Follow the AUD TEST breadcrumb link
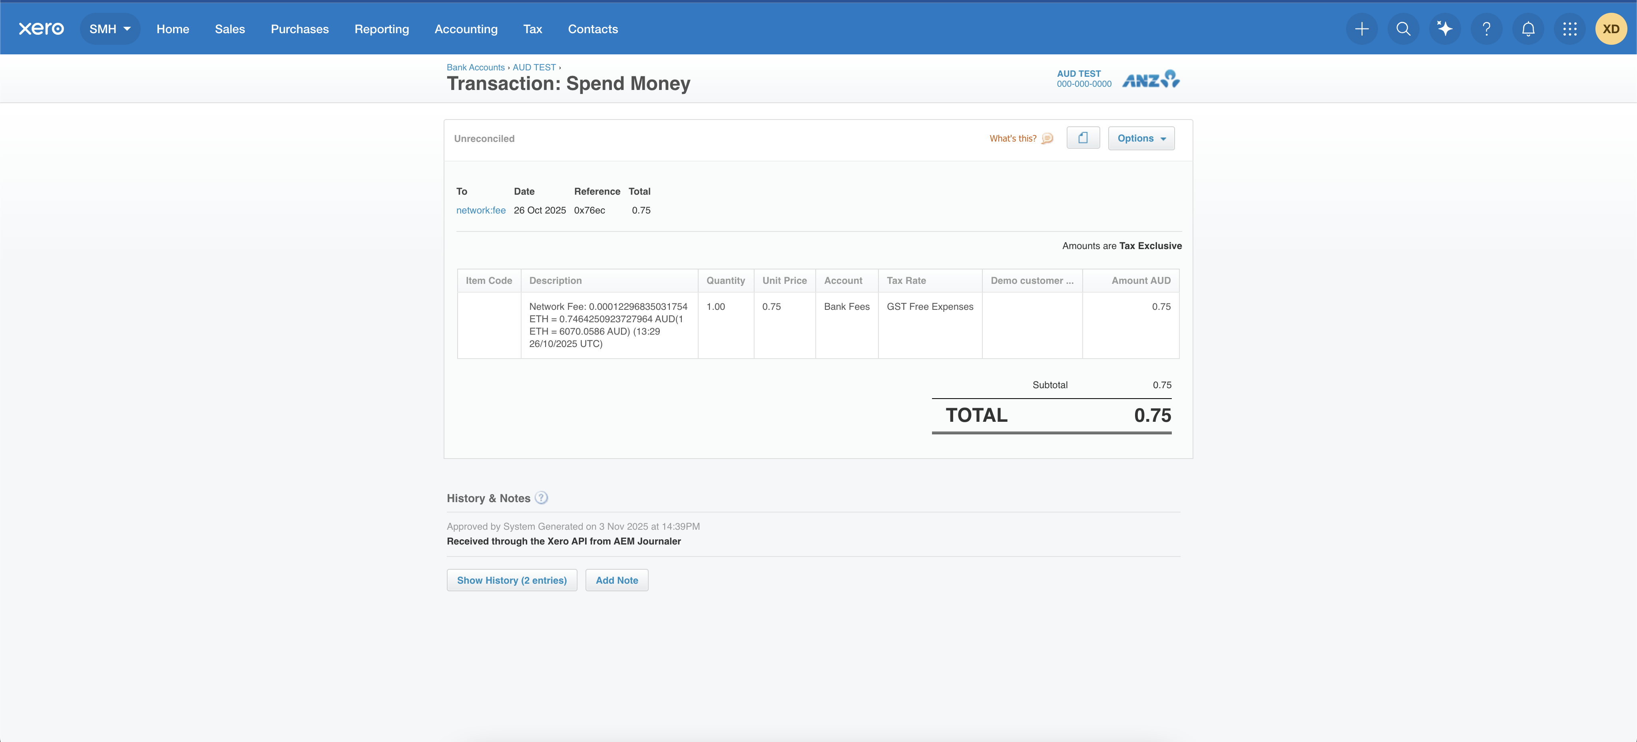Screen dimensions: 1637x742 (x=534, y=68)
